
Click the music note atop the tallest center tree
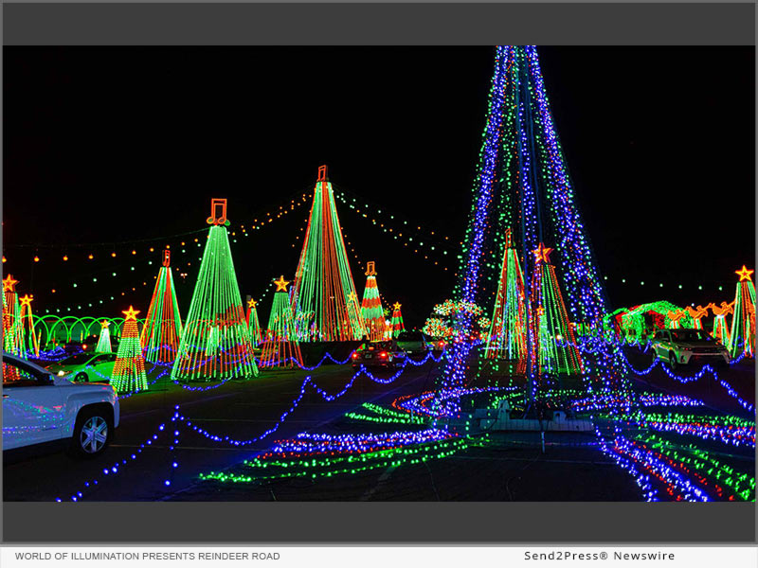point(322,173)
